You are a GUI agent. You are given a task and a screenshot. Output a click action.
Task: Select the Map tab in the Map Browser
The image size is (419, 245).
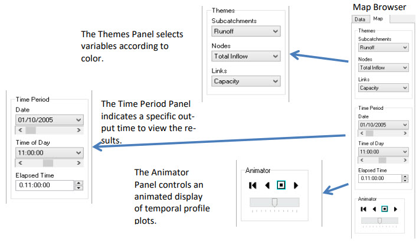coord(378,19)
